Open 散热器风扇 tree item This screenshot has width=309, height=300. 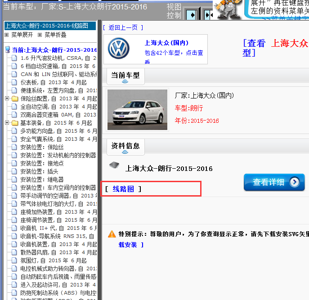coord(58,252)
